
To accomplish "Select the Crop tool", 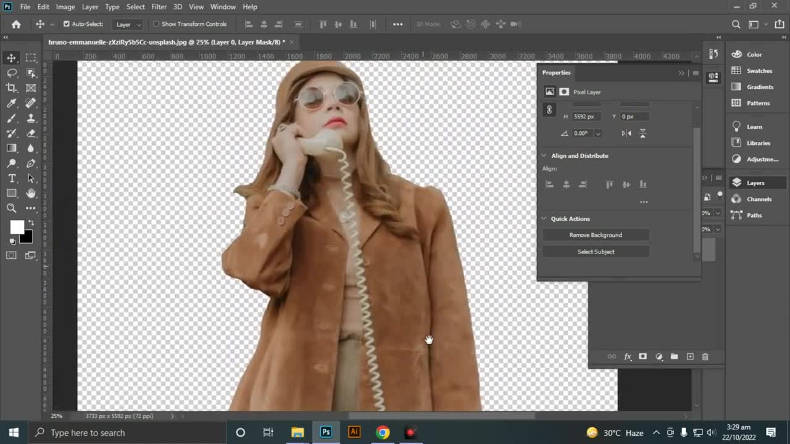I will click(12, 88).
